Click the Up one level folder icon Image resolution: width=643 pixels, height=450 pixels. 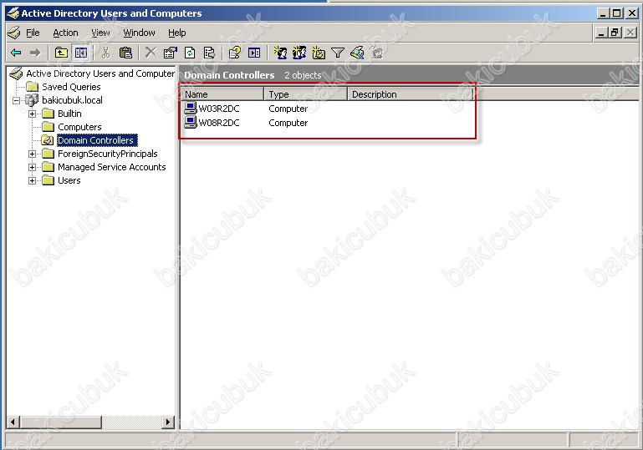pos(61,53)
